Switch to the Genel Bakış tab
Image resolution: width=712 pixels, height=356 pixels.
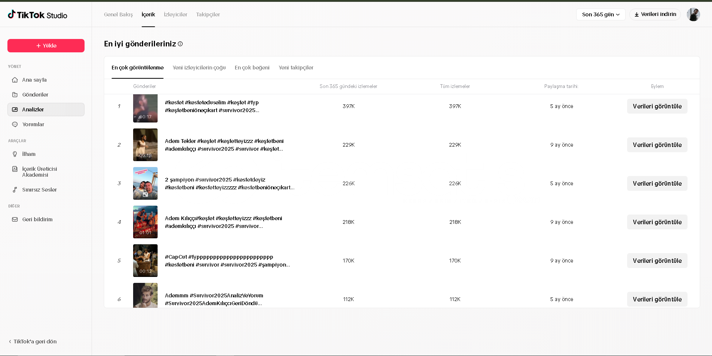click(118, 14)
